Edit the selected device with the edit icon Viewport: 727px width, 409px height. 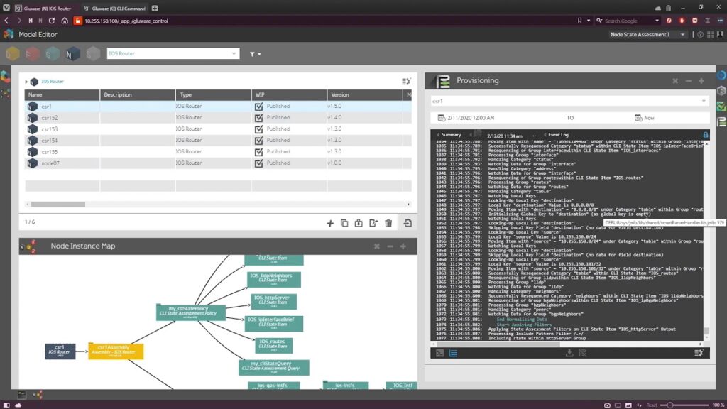[373, 223]
